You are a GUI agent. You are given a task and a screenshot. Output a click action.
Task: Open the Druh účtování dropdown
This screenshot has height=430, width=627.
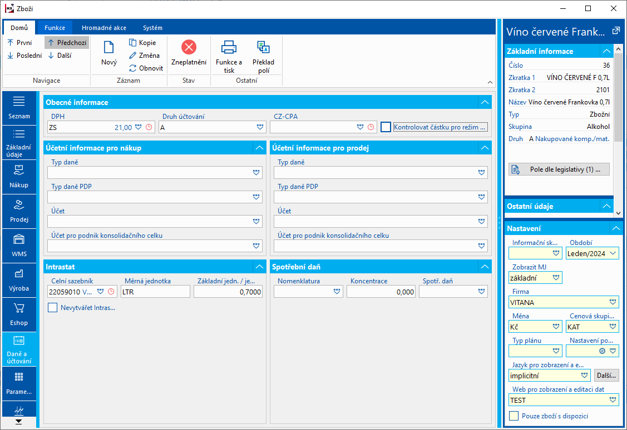[260, 127]
